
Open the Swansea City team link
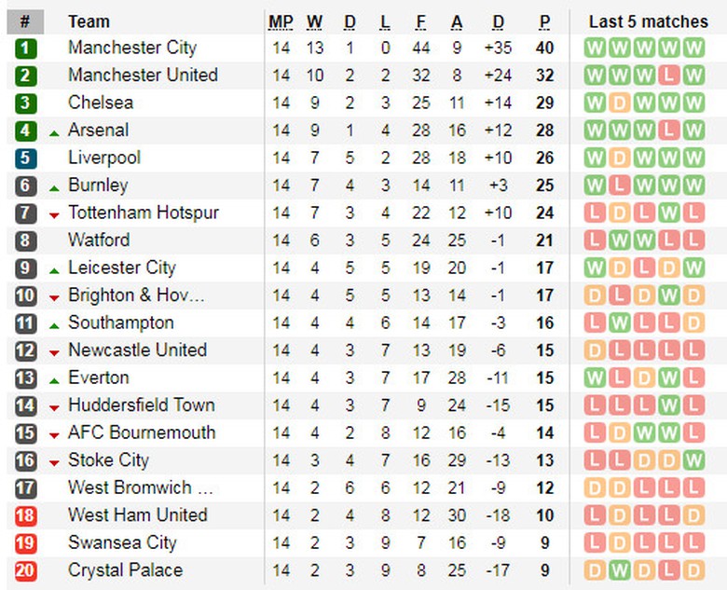coord(122,543)
